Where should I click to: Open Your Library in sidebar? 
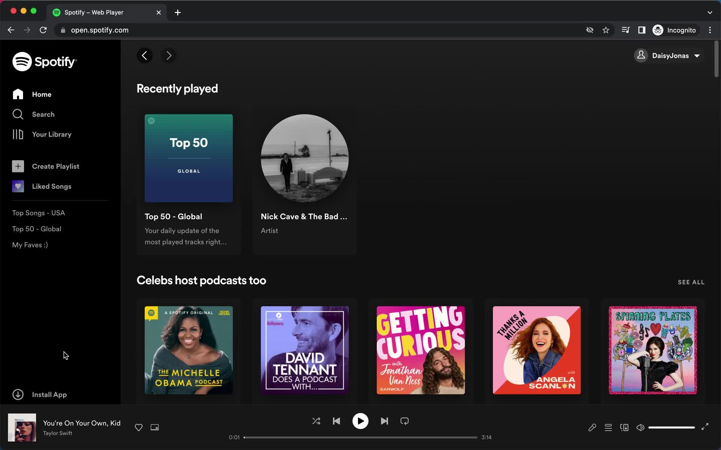pyautogui.click(x=51, y=134)
